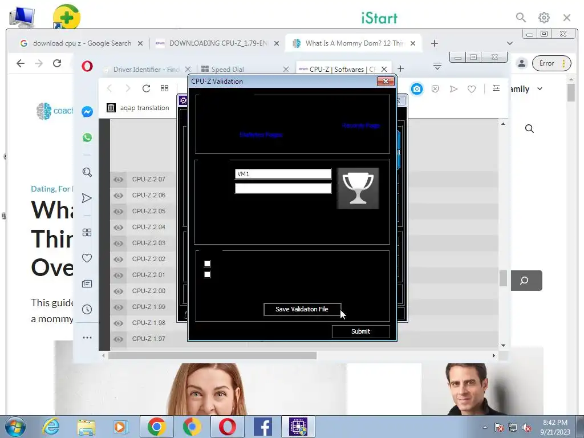This screenshot has width=584, height=438.
Task: Open Personal news icon in Opera sidebar
Action: (87, 284)
